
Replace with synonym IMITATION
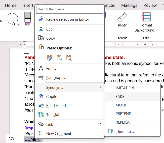tap(133, 88)
